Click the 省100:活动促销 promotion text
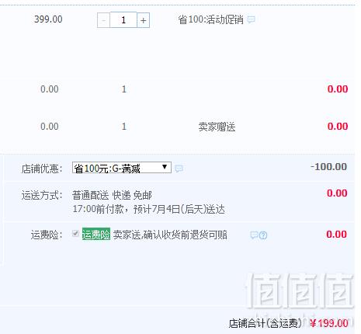361x334 pixels. point(210,19)
